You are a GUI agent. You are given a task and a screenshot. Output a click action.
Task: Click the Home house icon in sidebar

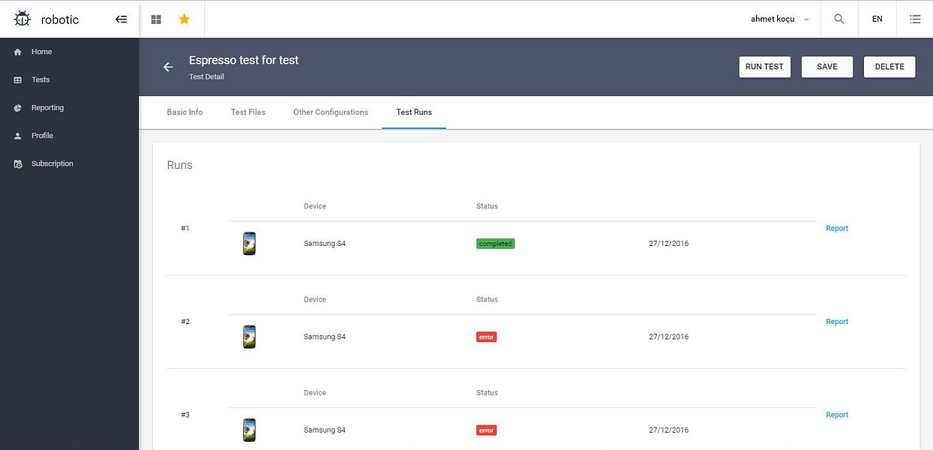[x=18, y=52]
